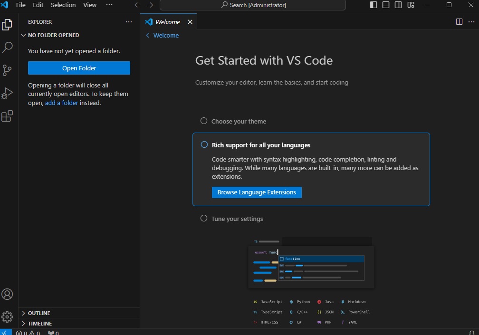Screen dimensions: 479x335
Task: Click the Open Folder button
Action: coord(79,68)
